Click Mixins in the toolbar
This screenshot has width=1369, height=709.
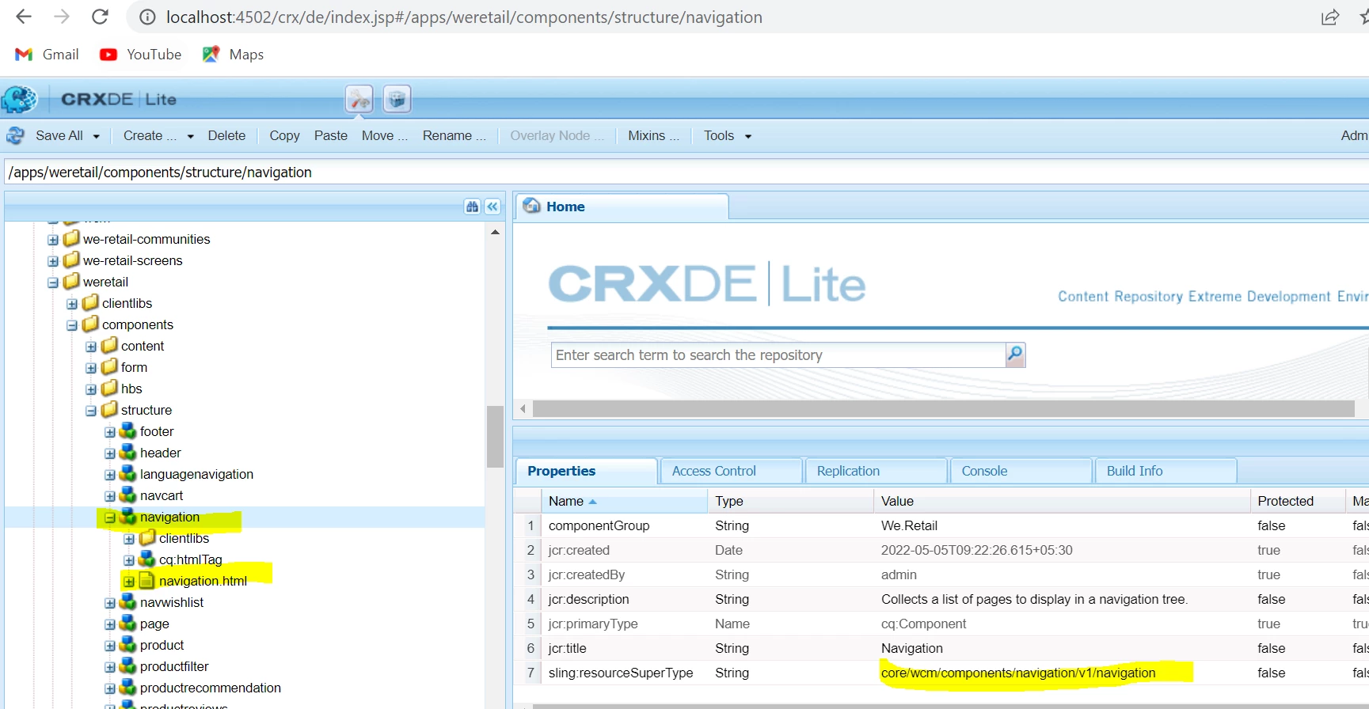coord(653,135)
